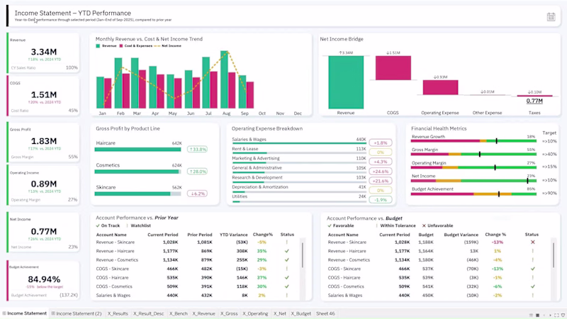The height and width of the screenshot is (319, 567).
Task: Open the X_Gross sheet tab
Action: pos(229,313)
